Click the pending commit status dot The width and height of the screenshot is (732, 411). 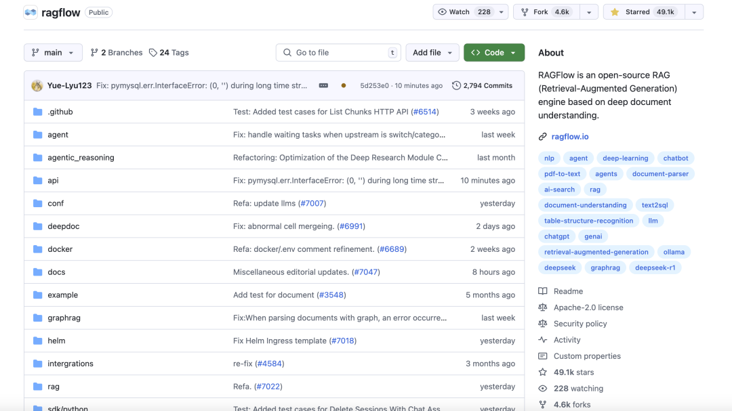click(344, 86)
